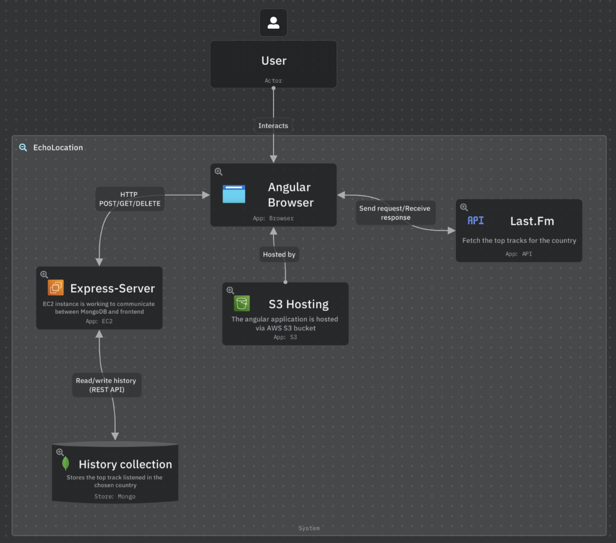Click the 'Store: Mongo' type label
Viewport: 616px width, 543px height.
115,497
